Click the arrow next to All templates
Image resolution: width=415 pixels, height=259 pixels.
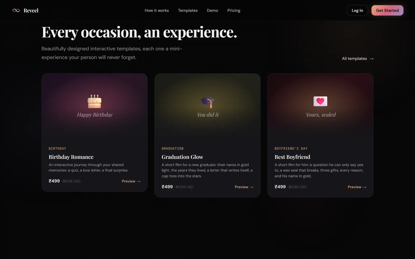371,59
